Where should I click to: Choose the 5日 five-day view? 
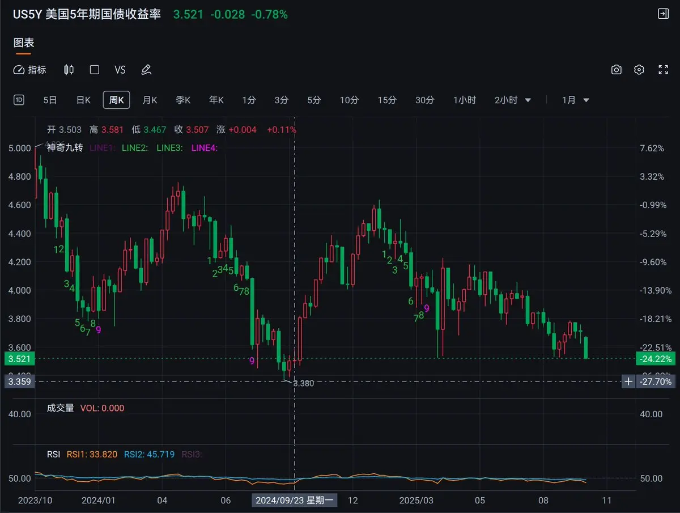click(50, 100)
